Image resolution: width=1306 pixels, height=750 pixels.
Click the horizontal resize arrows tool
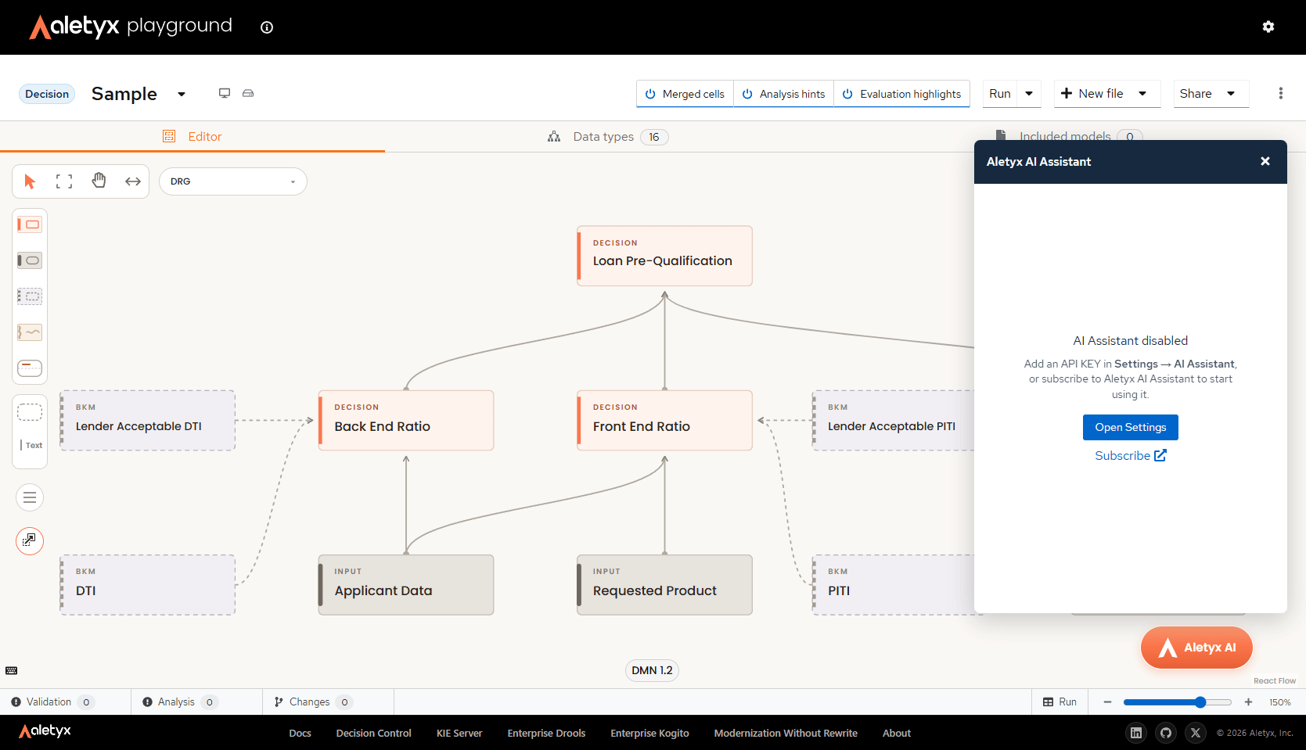click(133, 181)
